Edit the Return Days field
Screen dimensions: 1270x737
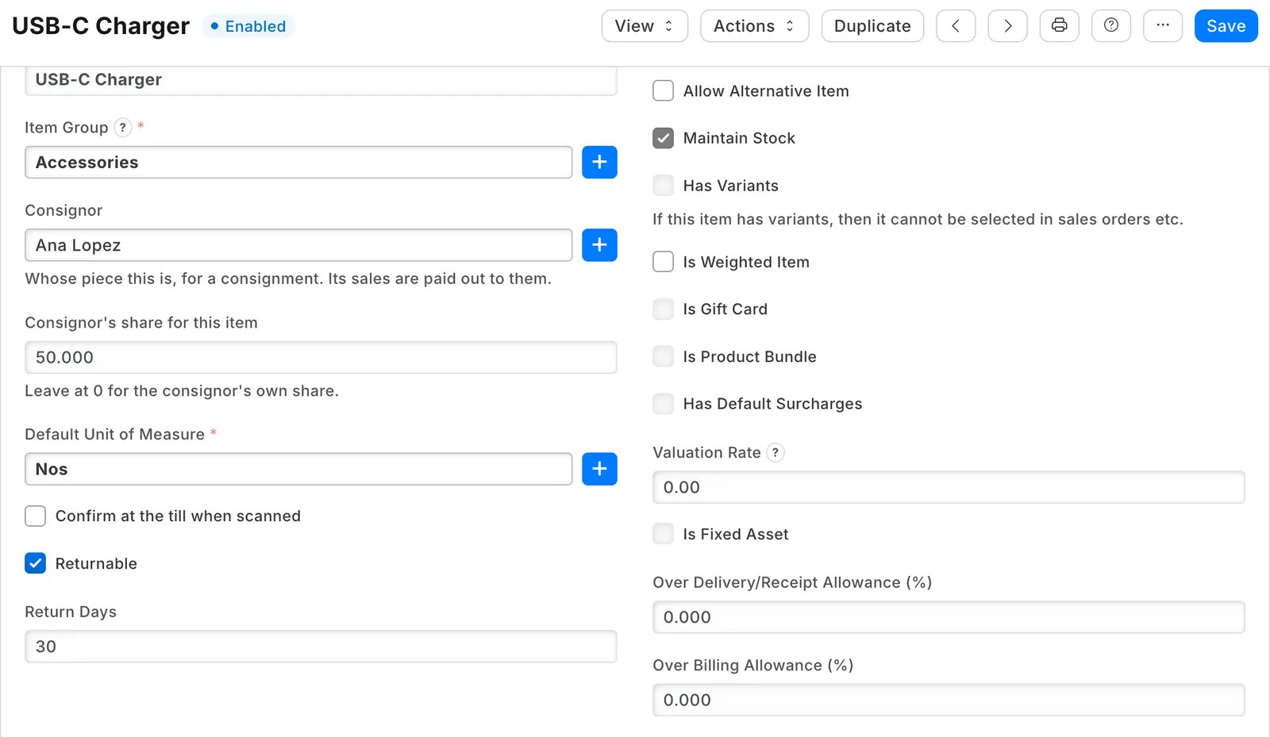pos(321,647)
